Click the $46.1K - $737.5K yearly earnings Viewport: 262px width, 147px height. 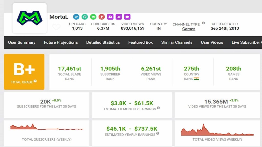click(132, 129)
